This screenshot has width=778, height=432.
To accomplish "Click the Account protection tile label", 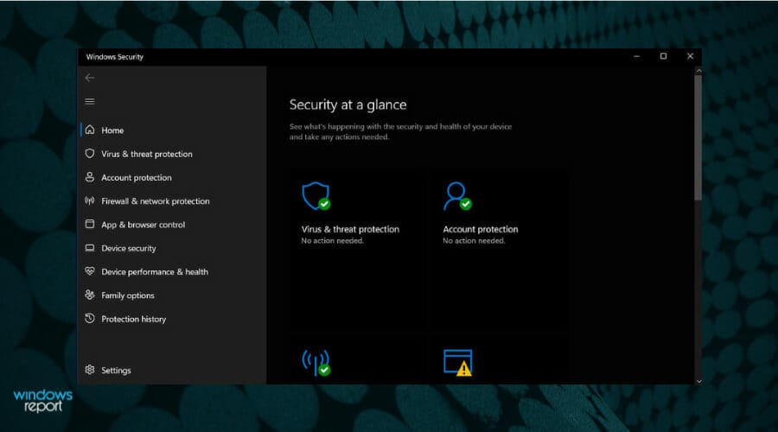I will coord(481,229).
